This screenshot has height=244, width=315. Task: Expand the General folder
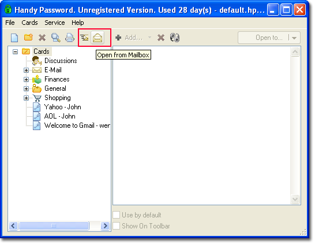pos(26,89)
